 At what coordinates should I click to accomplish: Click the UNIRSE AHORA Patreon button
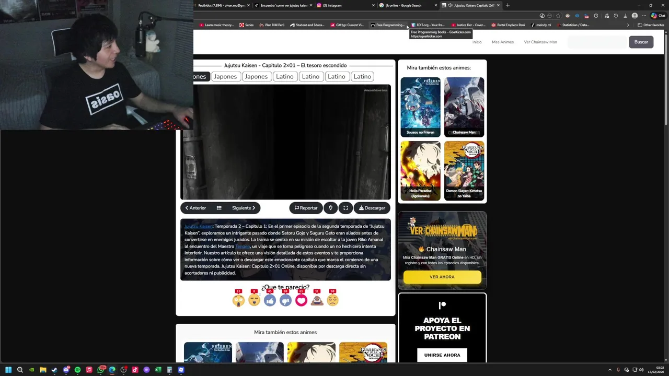(x=442, y=355)
